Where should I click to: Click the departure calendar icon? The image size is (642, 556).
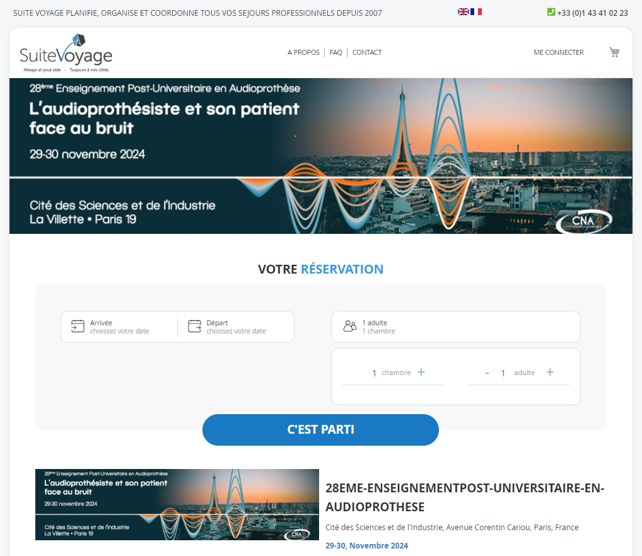[x=194, y=326]
